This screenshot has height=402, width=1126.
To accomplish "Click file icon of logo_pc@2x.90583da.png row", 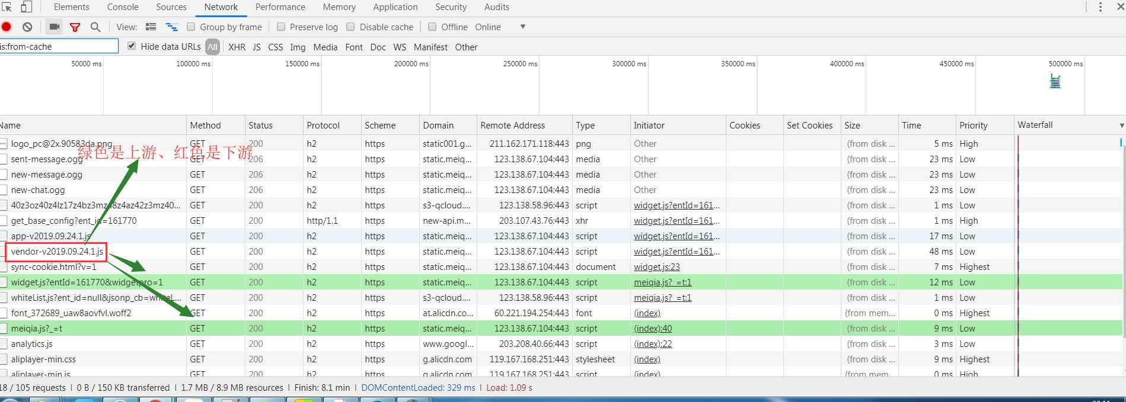I will (x=4, y=144).
